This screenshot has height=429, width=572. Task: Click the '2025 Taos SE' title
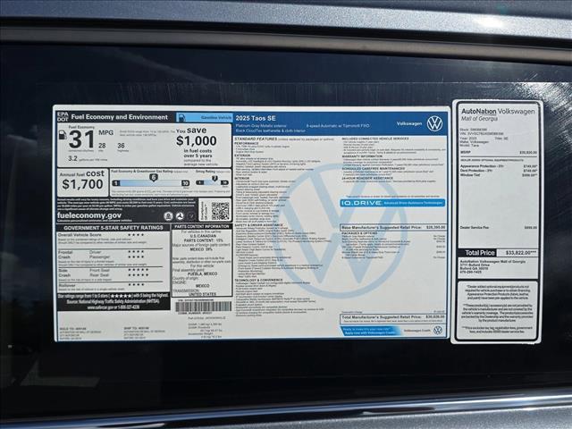[x=256, y=118]
